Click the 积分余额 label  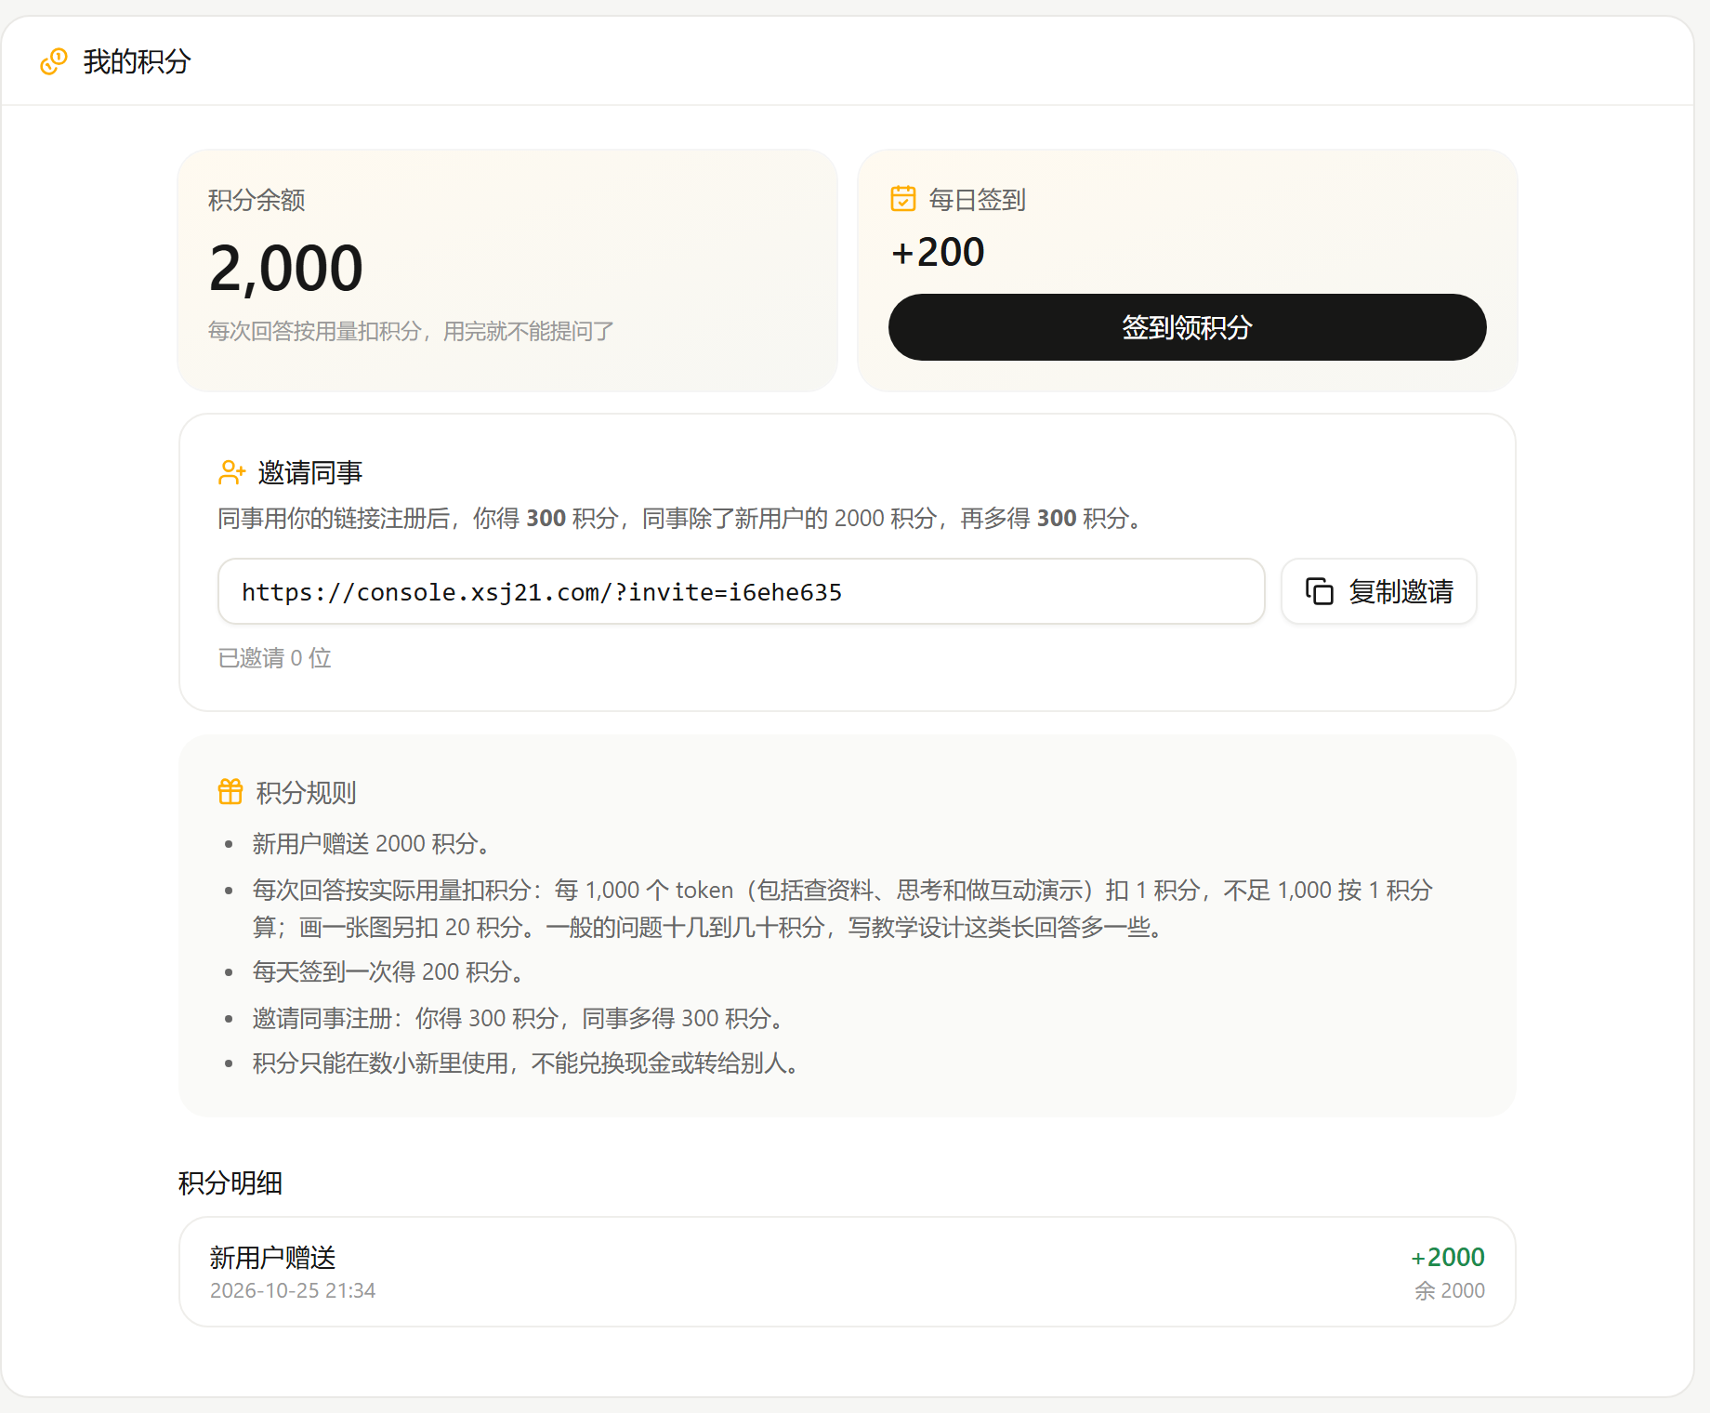256,200
